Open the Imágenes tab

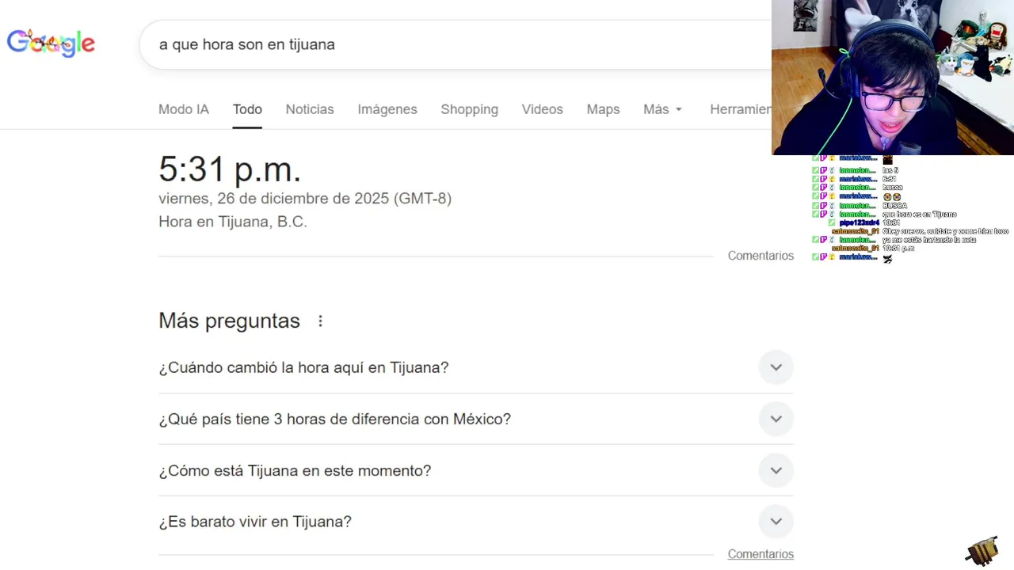point(387,109)
